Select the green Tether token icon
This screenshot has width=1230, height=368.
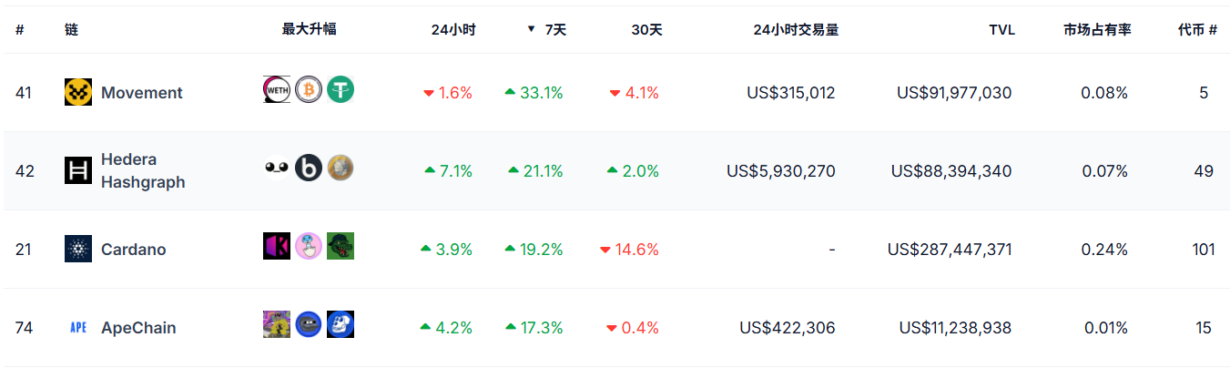[x=341, y=89]
